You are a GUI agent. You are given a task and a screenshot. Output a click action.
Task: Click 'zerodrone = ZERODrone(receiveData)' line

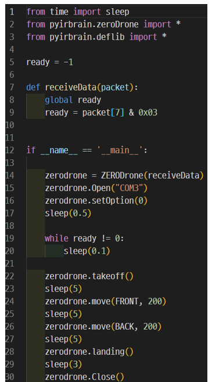tap(124, 175)
